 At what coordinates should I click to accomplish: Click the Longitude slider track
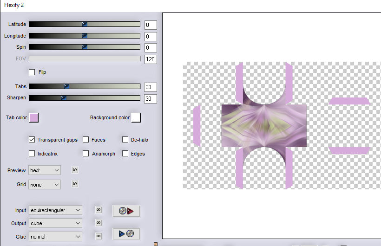click(85, 36)
